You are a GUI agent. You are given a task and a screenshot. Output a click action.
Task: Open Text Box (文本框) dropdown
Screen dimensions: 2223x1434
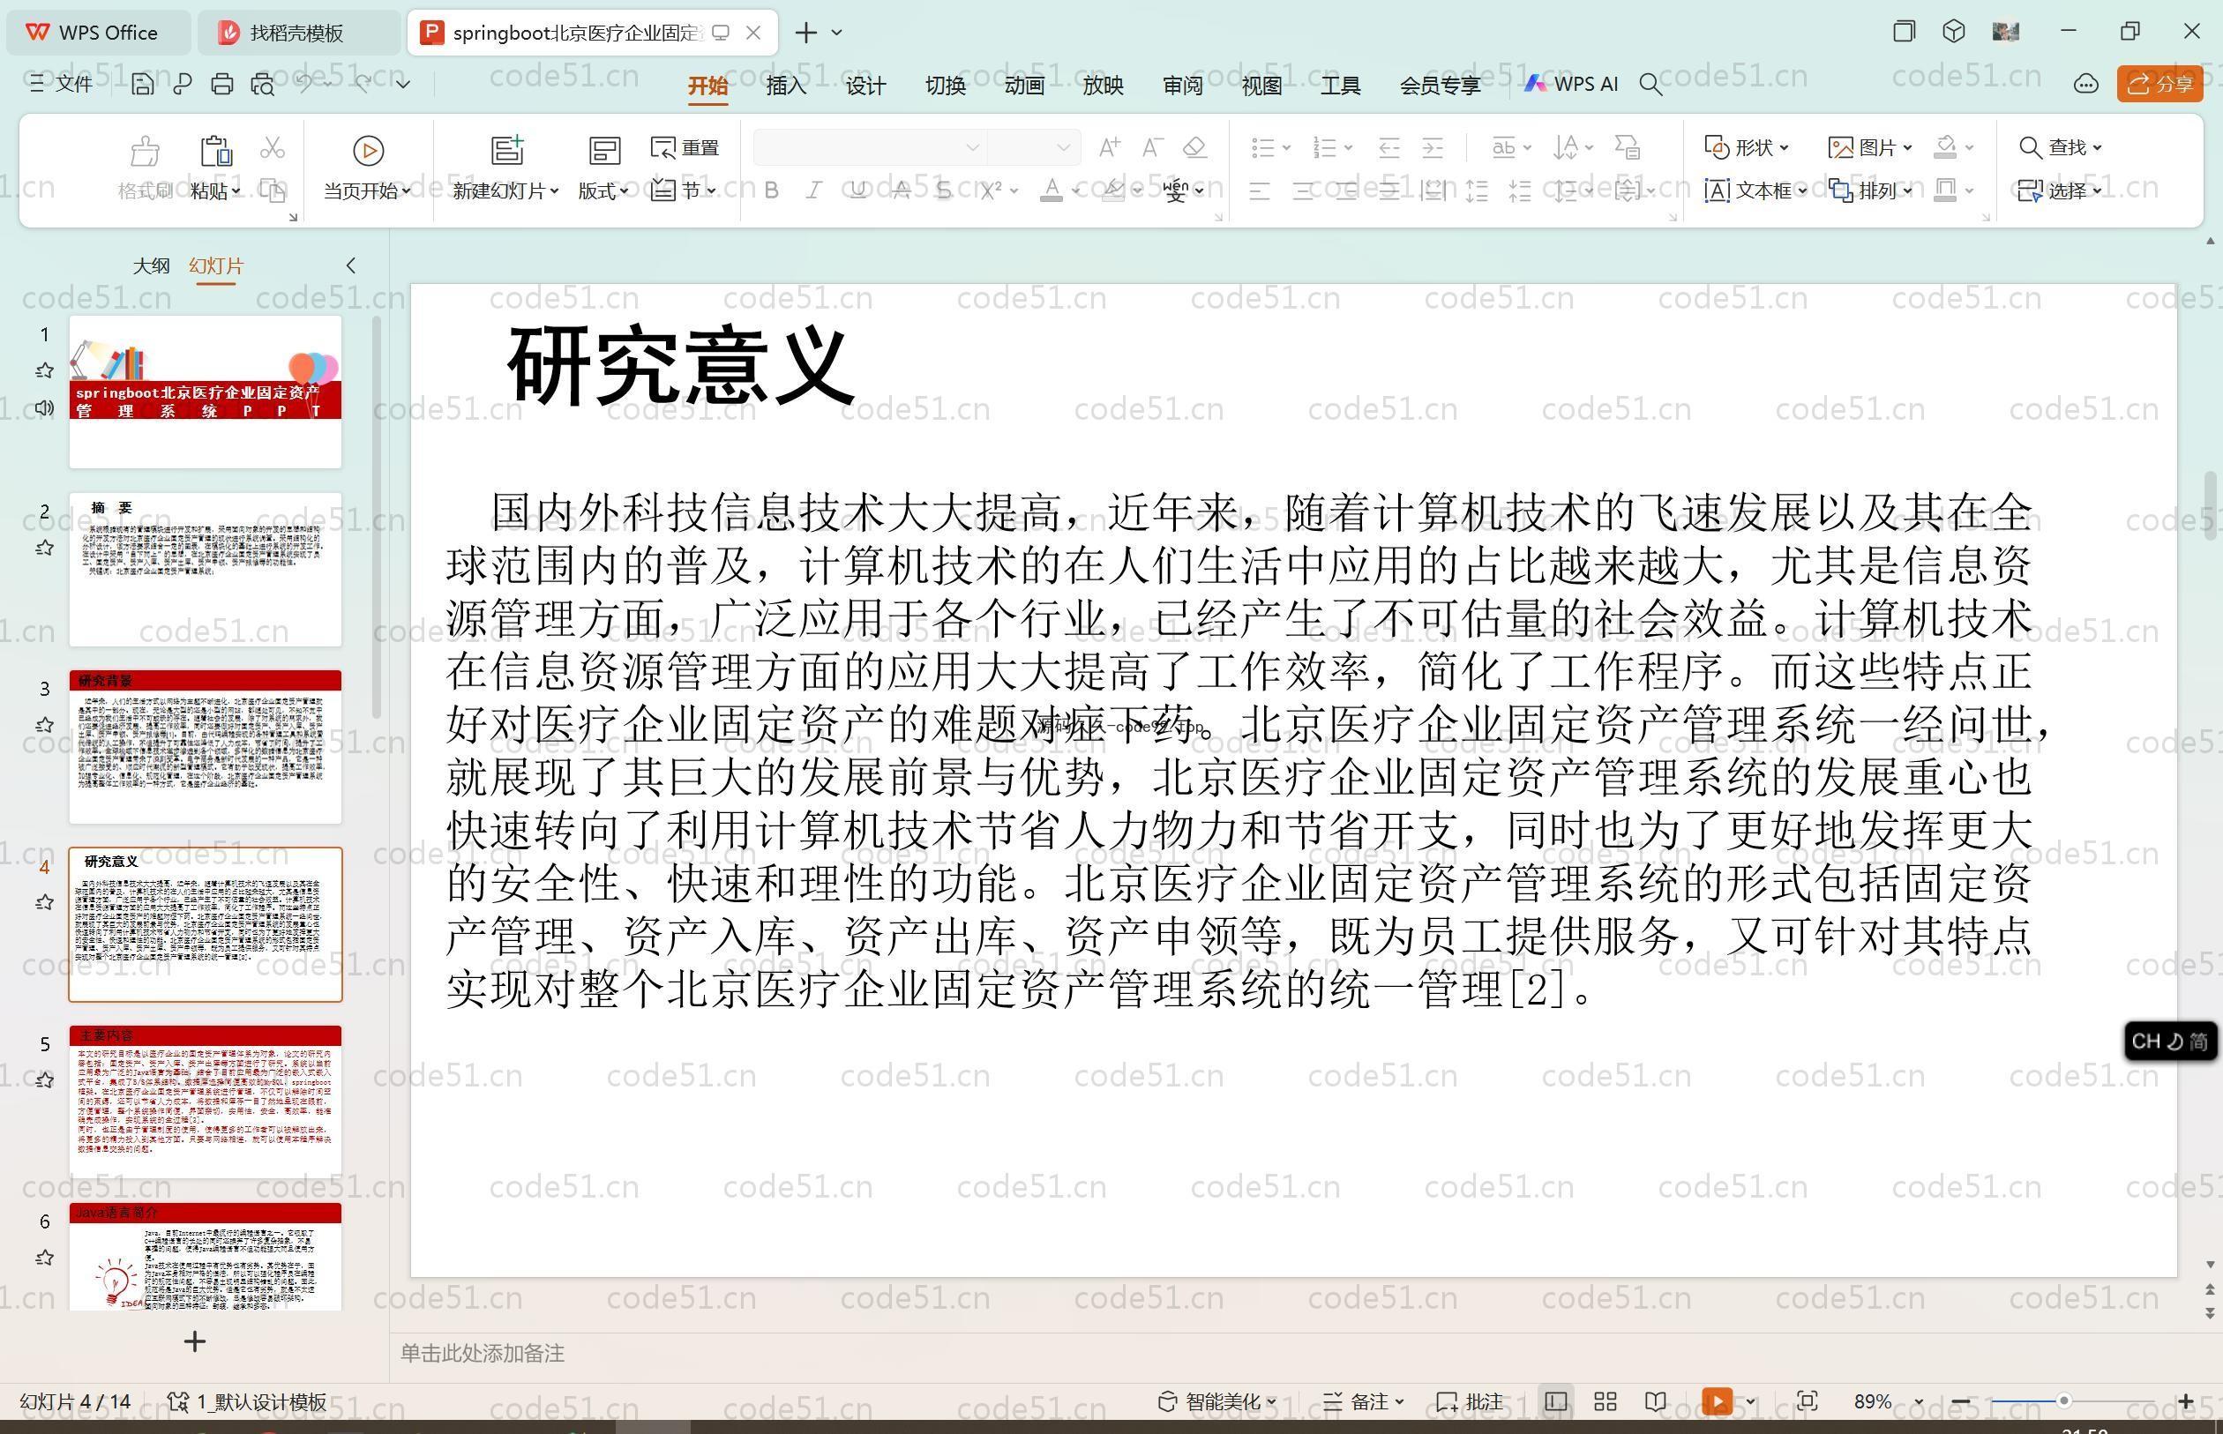(1755, 190)
